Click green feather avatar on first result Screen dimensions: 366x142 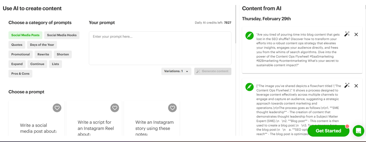click(249, 36)
